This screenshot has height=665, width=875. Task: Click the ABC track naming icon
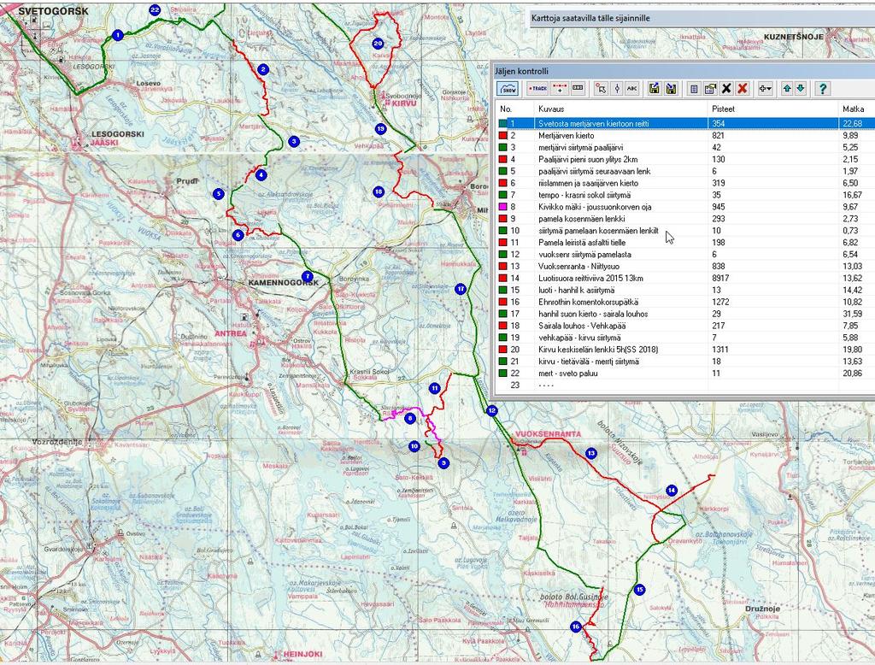point(632,88)
